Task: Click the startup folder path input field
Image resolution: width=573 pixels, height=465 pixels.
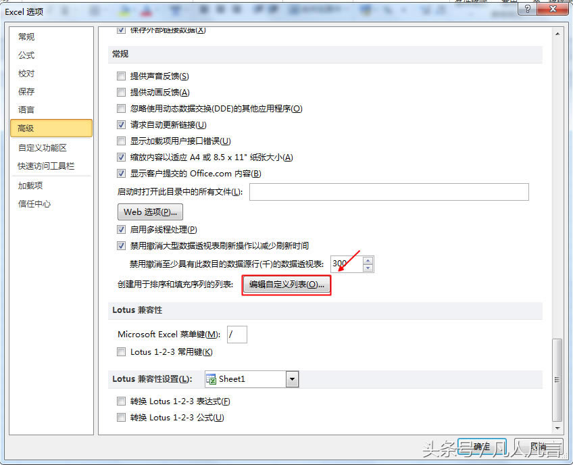Action: tap(389, 192)
